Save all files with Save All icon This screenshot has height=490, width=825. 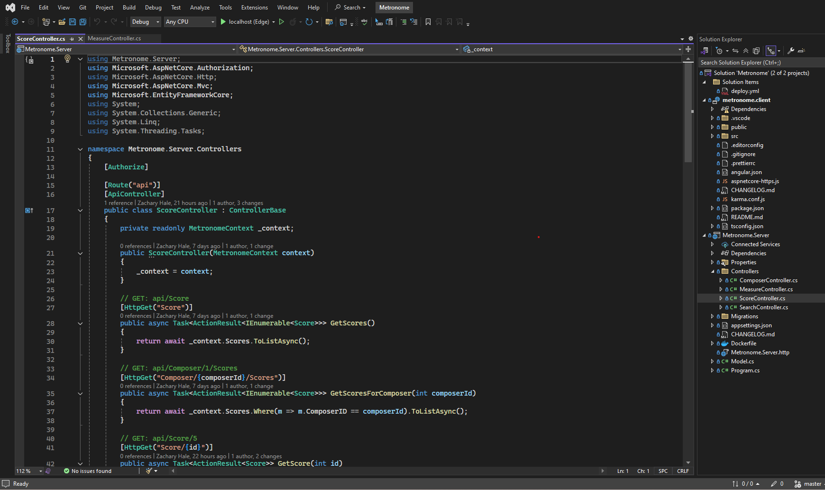[x=82, y=22]
